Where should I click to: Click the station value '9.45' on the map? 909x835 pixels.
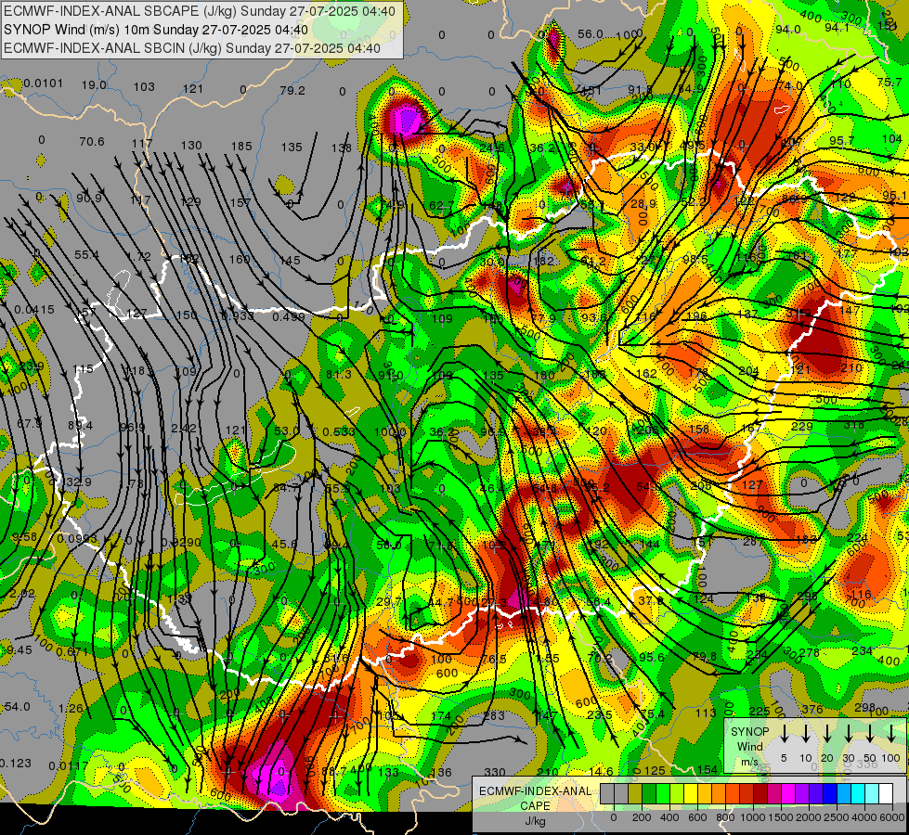(x=19, y=650)
